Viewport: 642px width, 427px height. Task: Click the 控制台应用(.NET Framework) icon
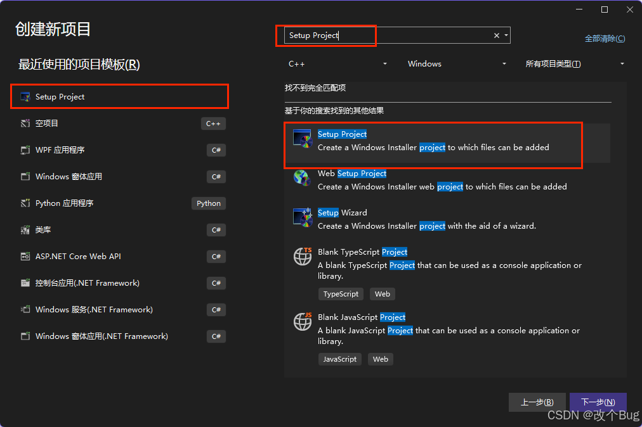click(25, 283)
